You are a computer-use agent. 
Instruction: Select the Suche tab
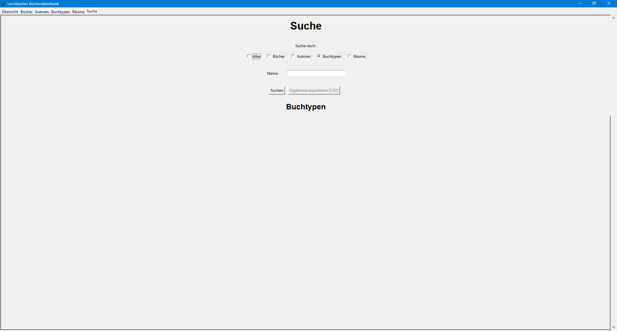(x=92, y=11)
